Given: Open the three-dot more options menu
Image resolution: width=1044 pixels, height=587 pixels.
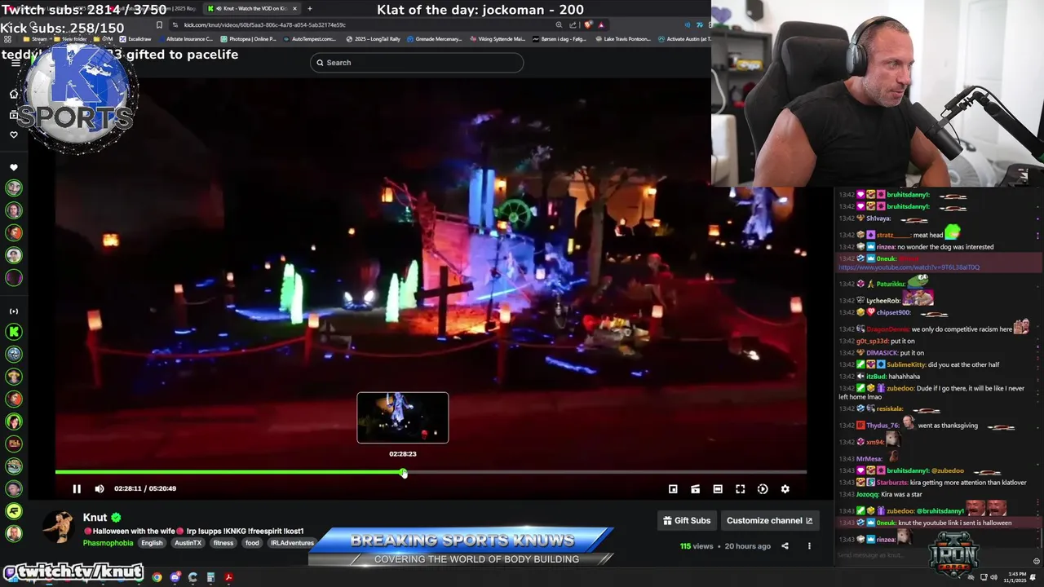Looking at the screenshot, I should [809, 546].
